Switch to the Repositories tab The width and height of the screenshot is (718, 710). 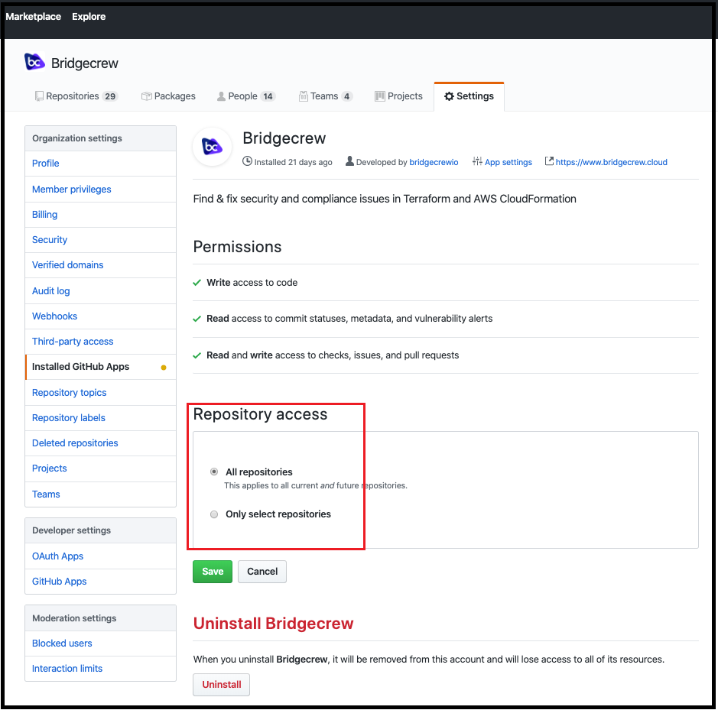click(76, 96)
